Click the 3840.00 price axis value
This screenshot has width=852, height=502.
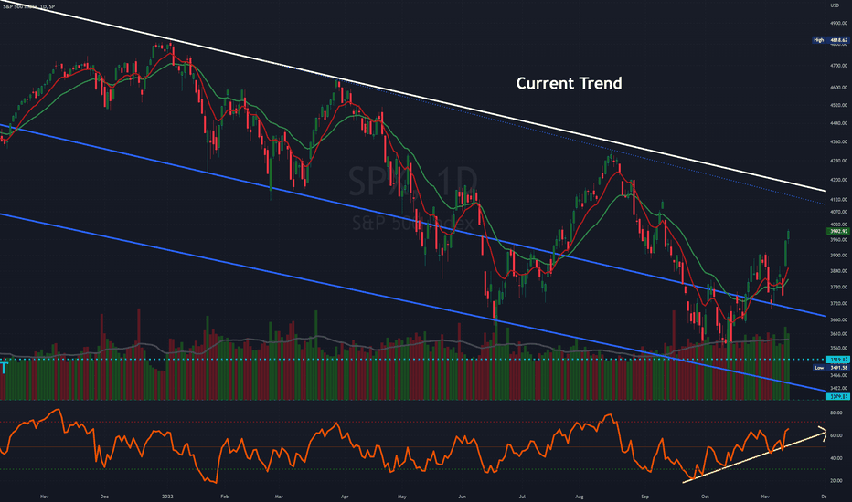[838, 271]
